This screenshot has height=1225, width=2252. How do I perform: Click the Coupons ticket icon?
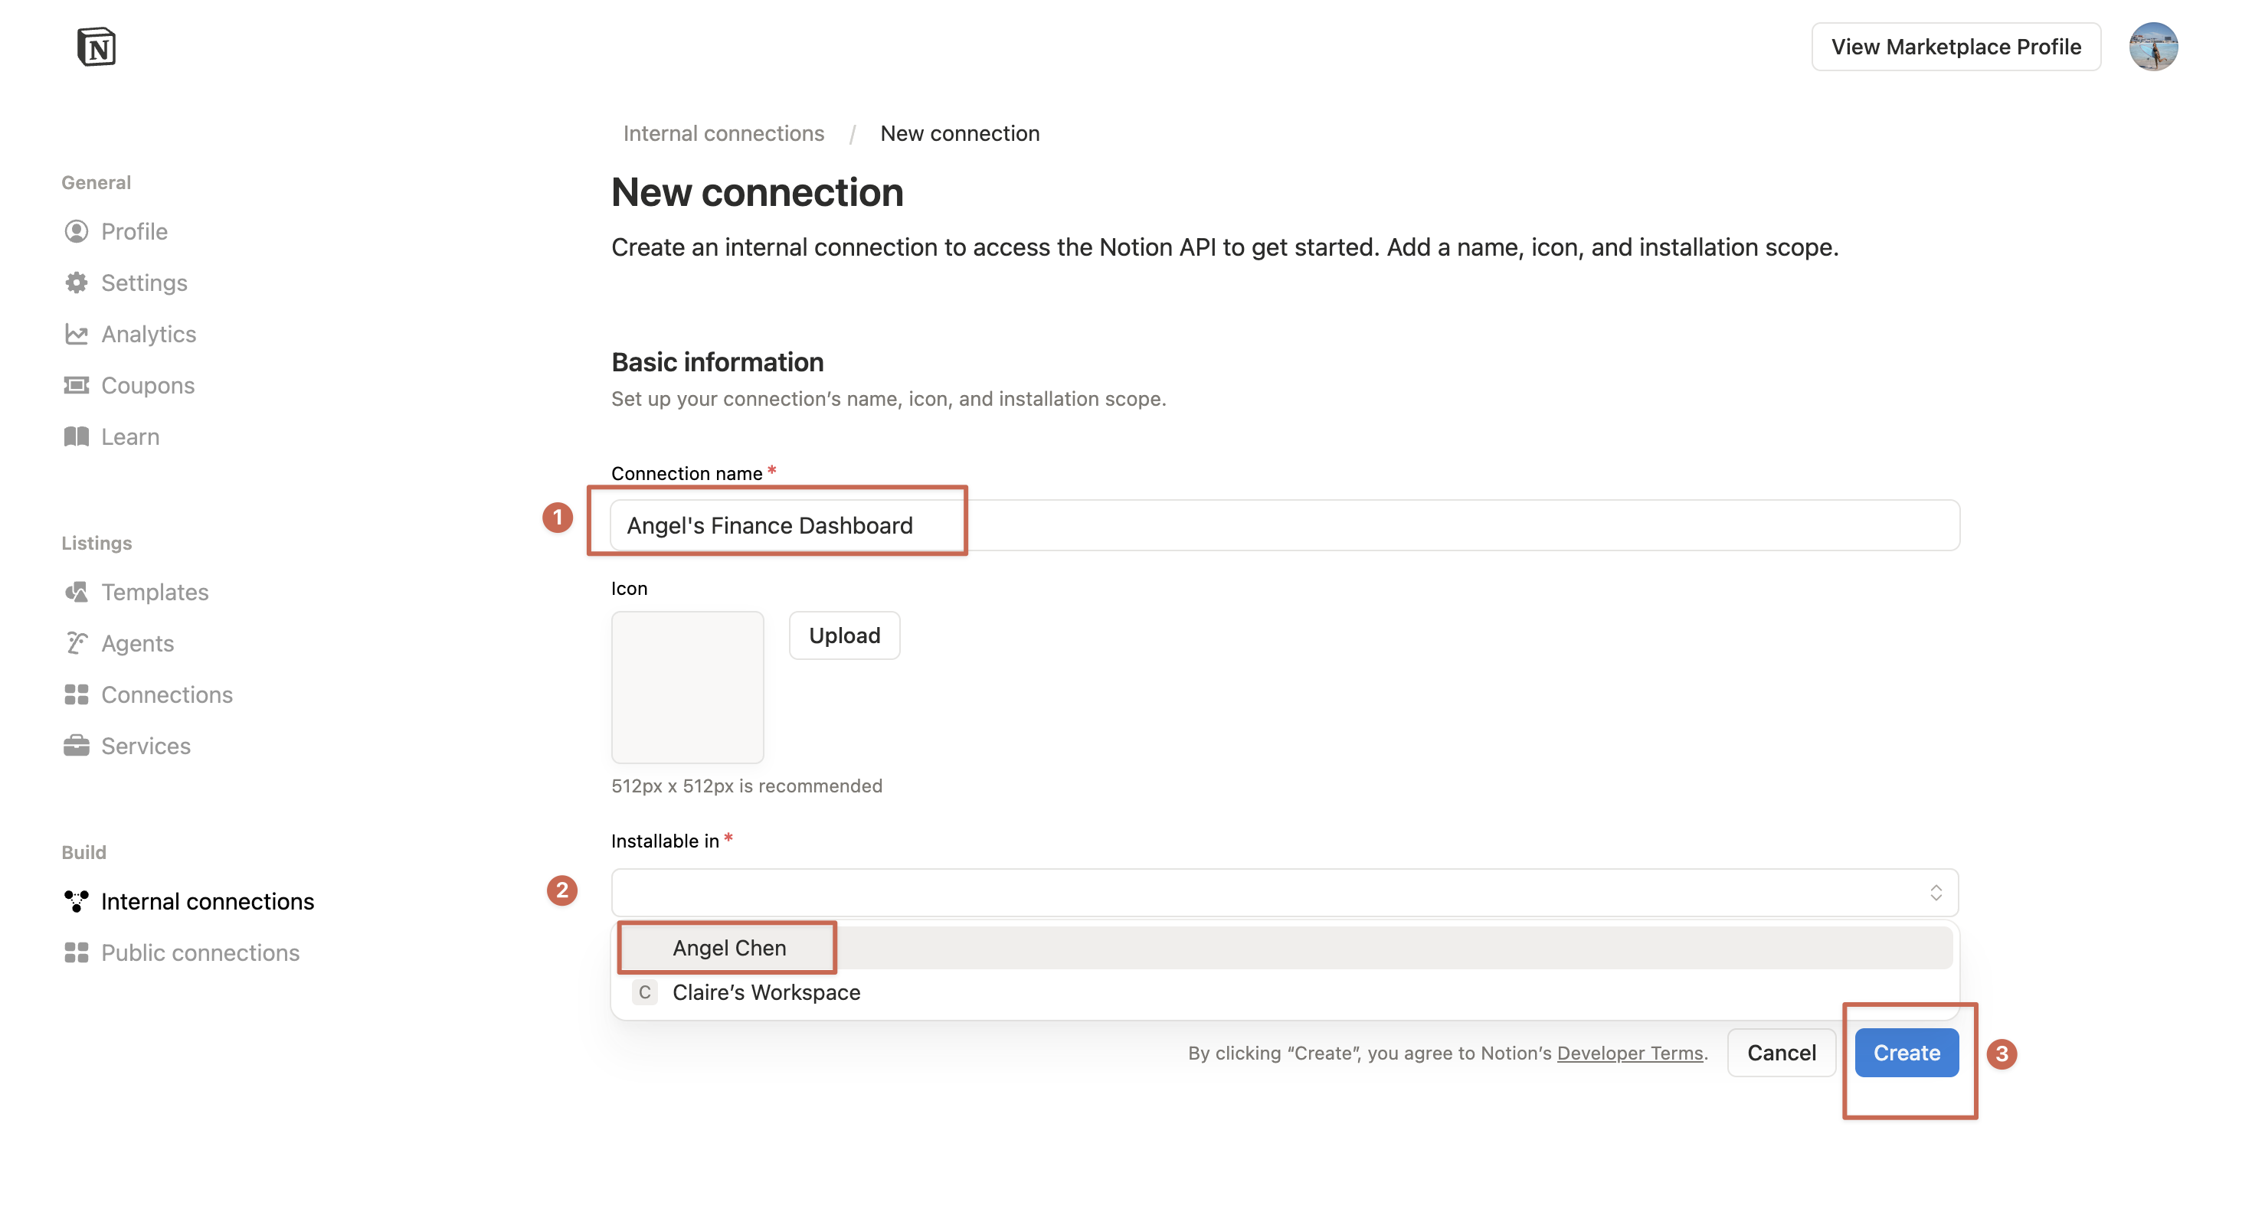76,385
